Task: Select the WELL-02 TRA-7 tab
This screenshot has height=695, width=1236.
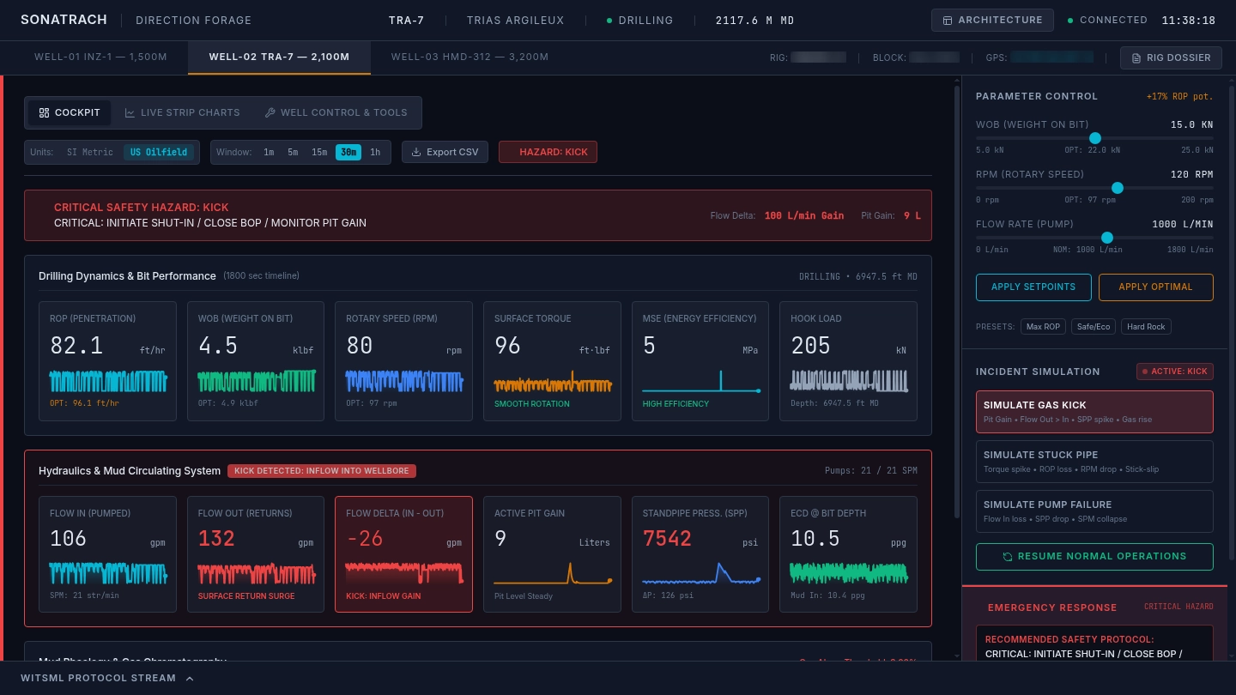Action: [279, 57]
